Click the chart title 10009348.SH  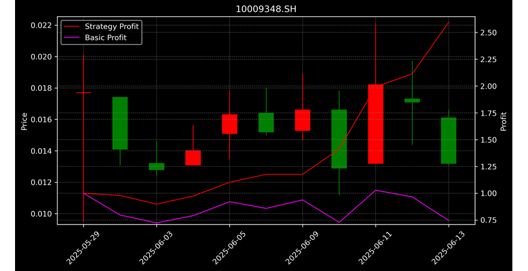coord(266,9)
